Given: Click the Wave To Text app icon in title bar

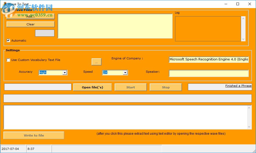Looking at the screenshot, I should pos(4,4).
